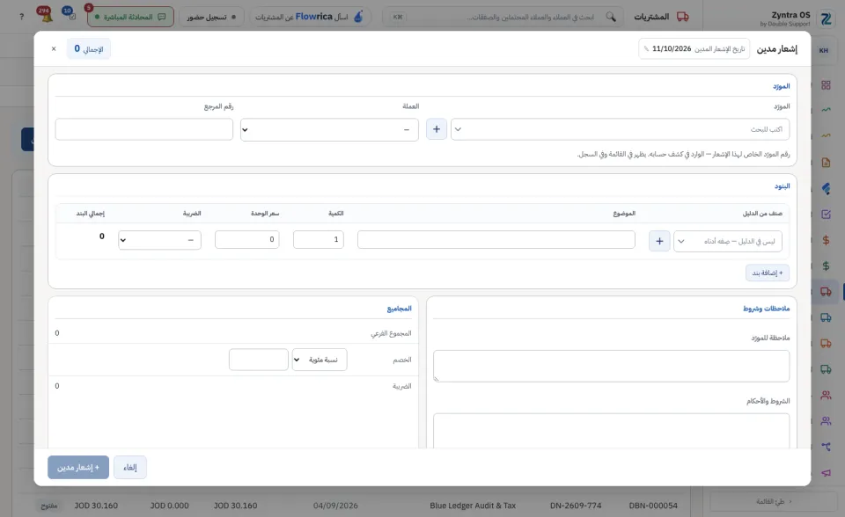
Task: Click the إشعار مدين dialog title
Action: pyautogui.click(x=776, y=49)
